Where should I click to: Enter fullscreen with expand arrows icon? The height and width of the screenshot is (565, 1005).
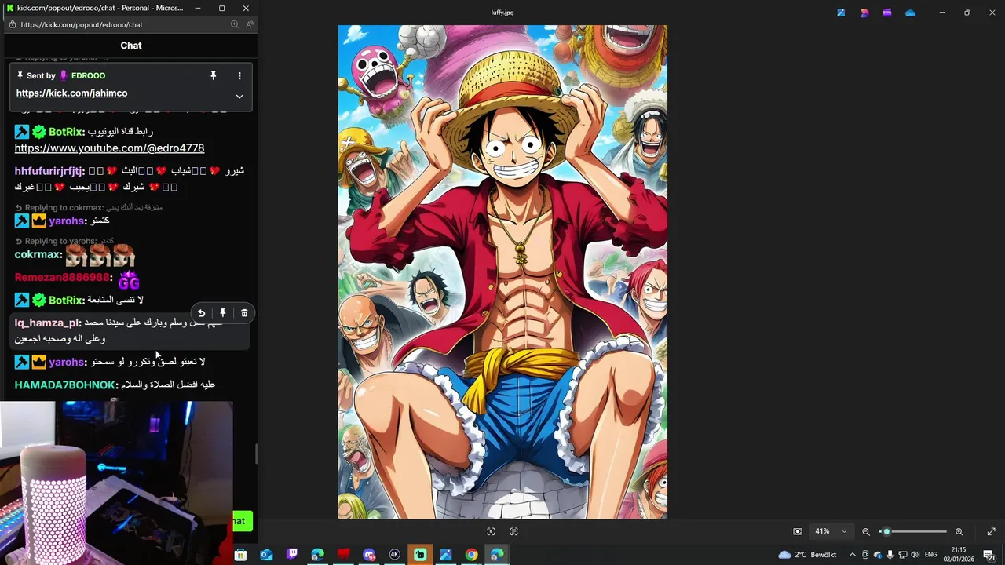(x=991, y=531)
